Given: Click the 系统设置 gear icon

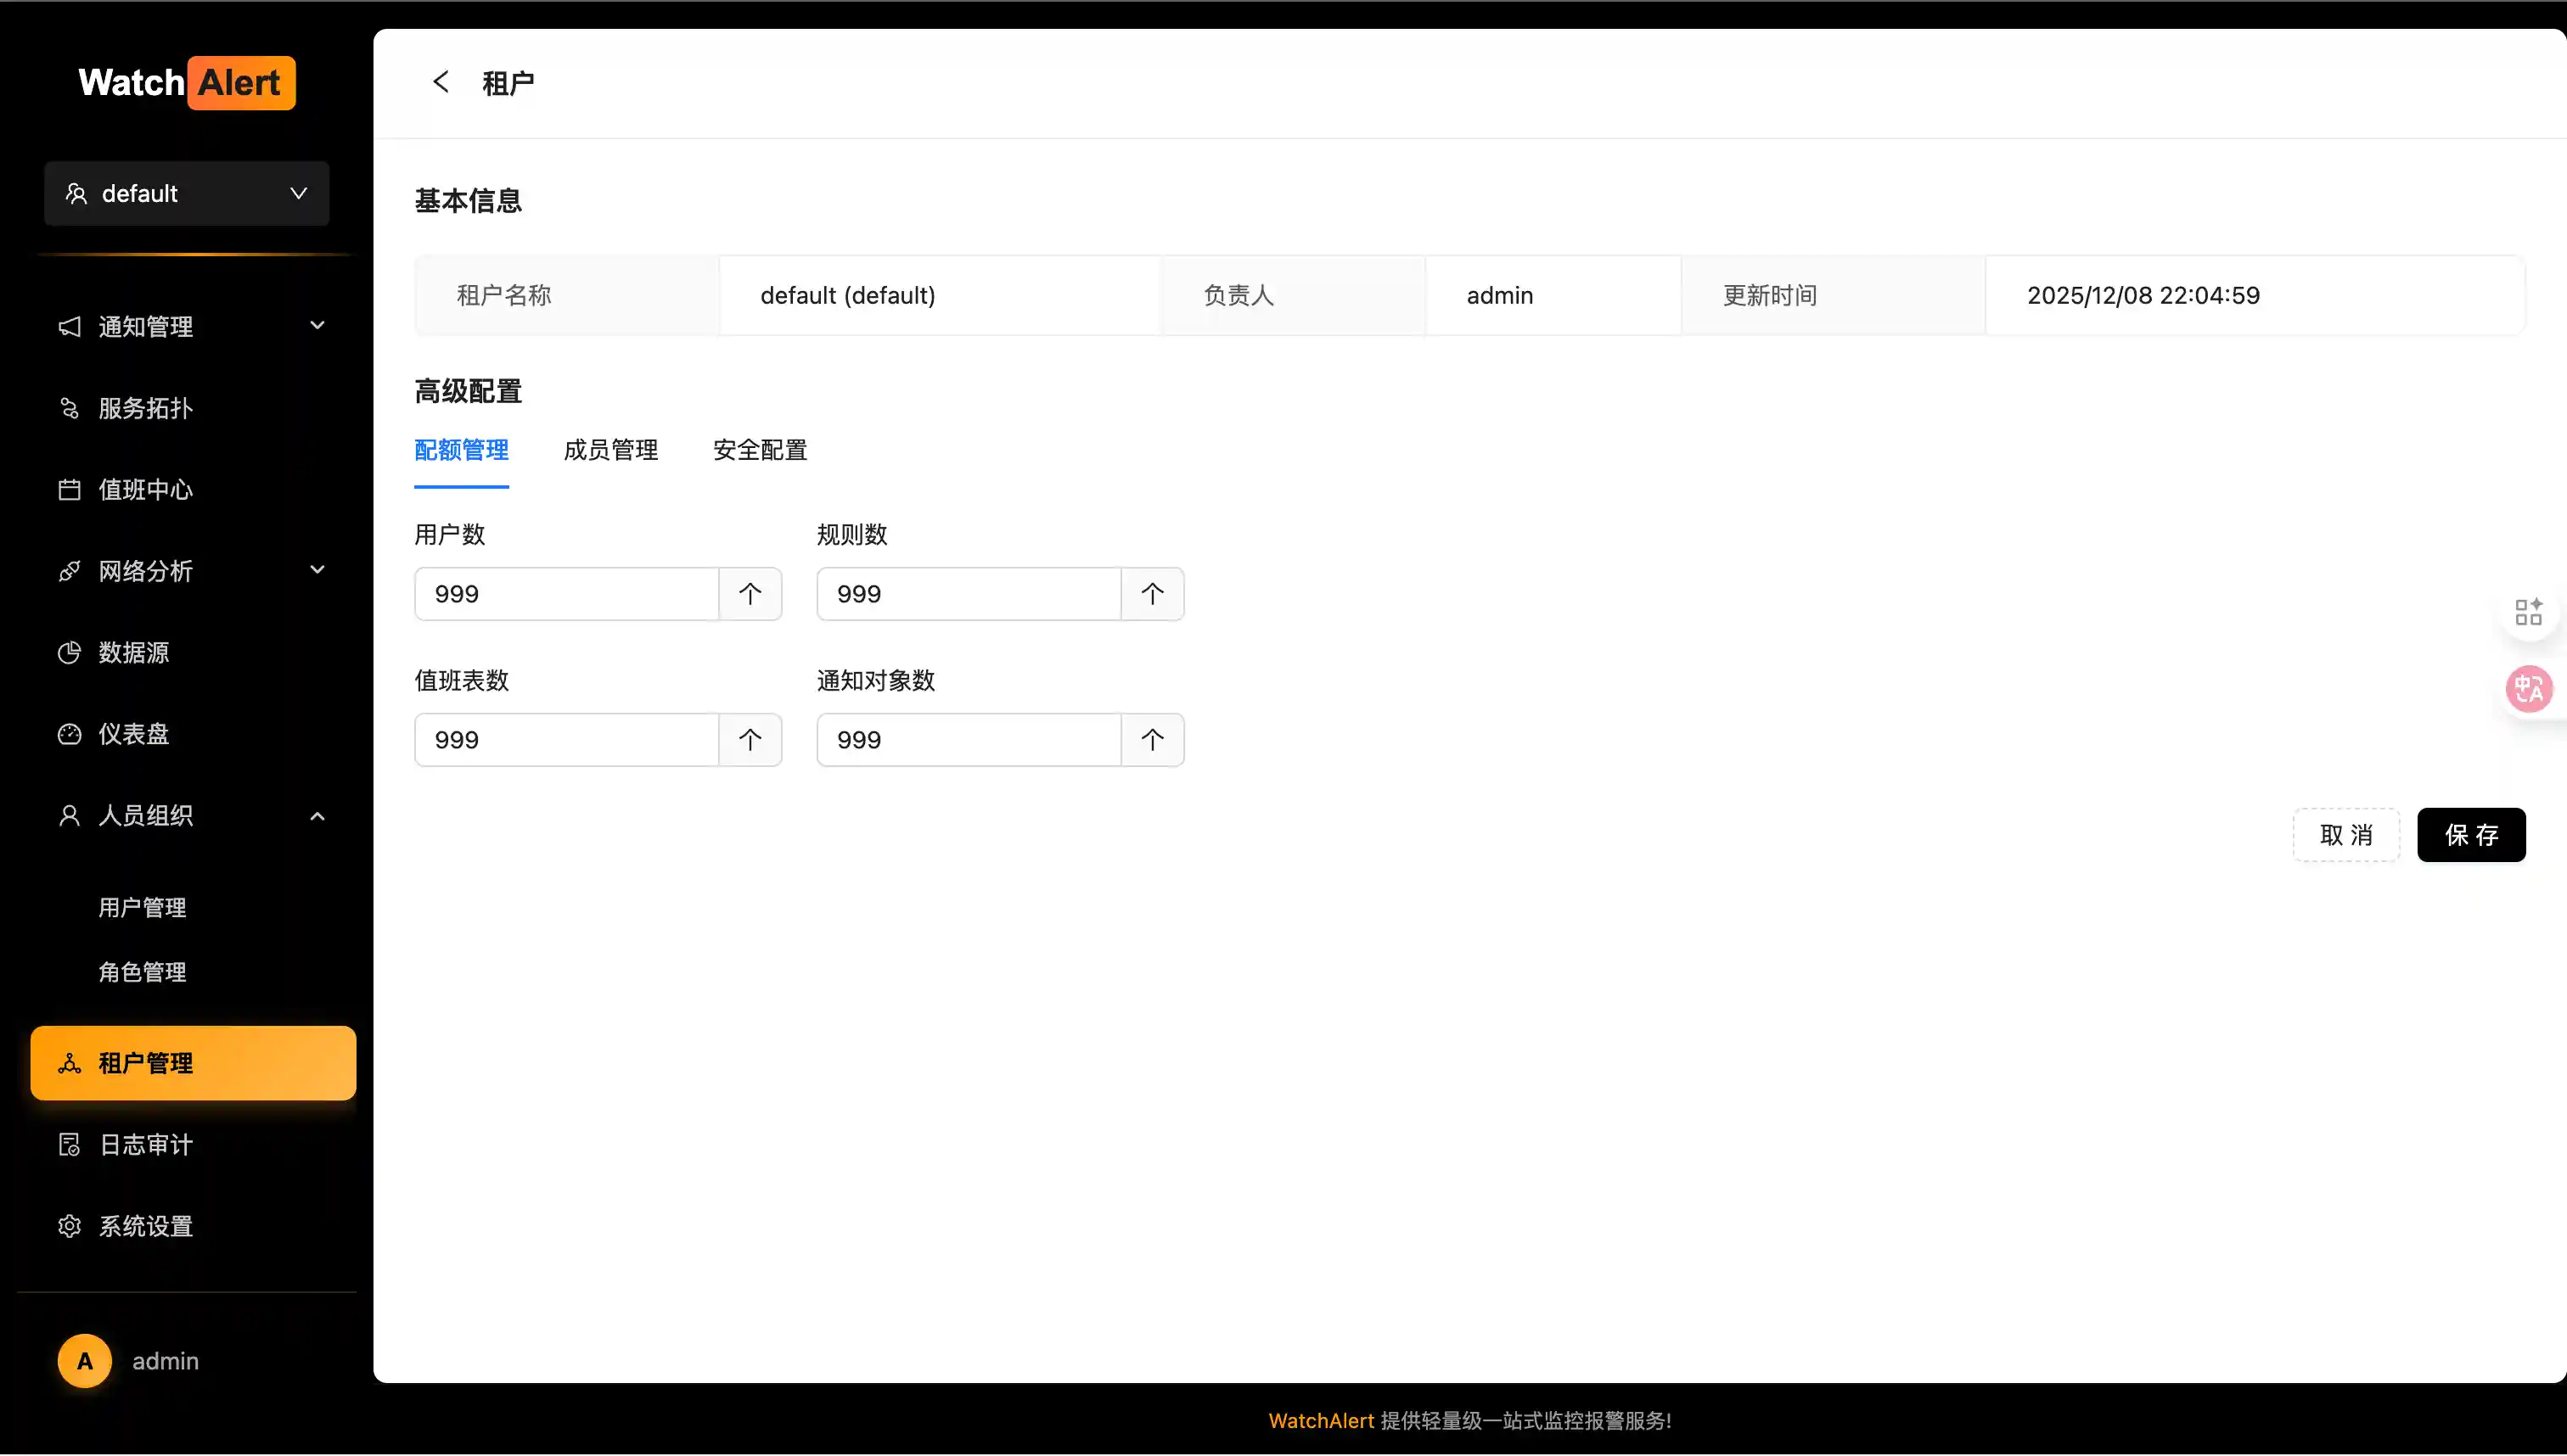Looking at the screenshot, I should point(69,1226).
